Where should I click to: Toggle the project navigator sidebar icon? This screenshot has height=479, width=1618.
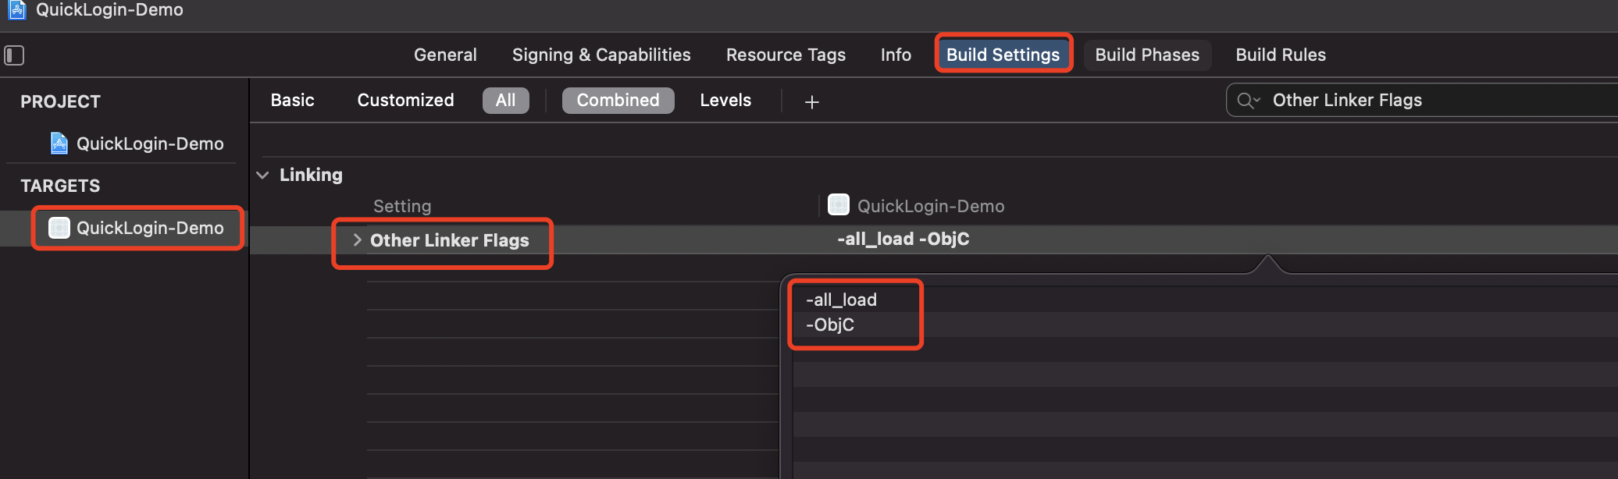point(14,55)
